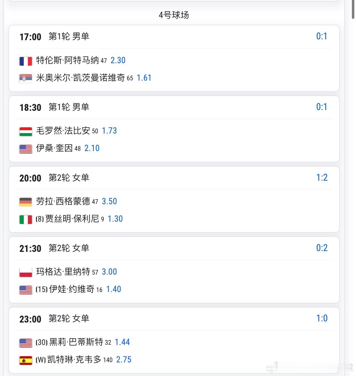356x376 pixels.
Task: Select odds 1.30 for 贾丝明·保利尼
Action: [115, 219]
